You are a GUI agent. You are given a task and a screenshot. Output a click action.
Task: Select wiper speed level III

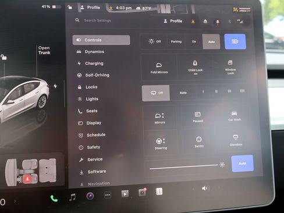point(229,91)
